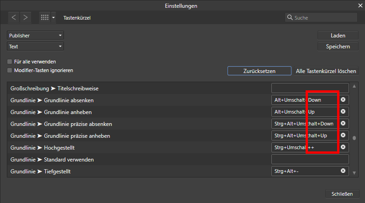Enable Für alle verwenden checkbox
The width and height of the screenshot is (365, 203).
click(10, 62)
